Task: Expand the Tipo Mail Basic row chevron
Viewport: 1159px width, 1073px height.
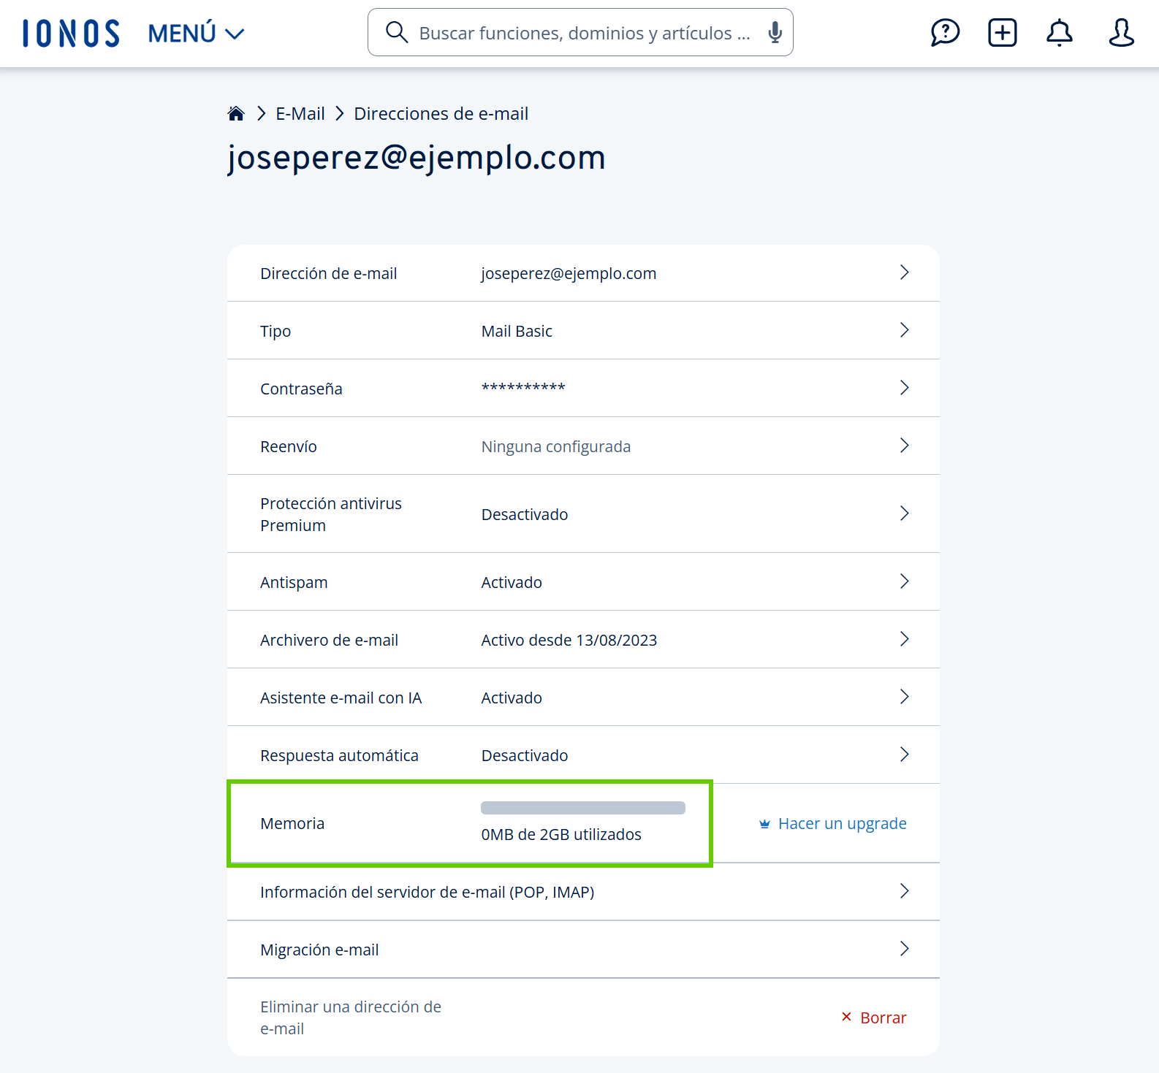Action: tap(905, 330)
